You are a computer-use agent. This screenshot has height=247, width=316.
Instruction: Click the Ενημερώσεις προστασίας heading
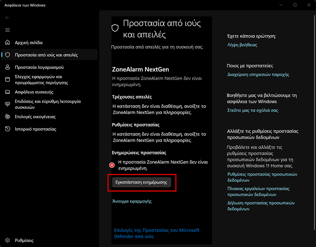[x=139, y=153]
